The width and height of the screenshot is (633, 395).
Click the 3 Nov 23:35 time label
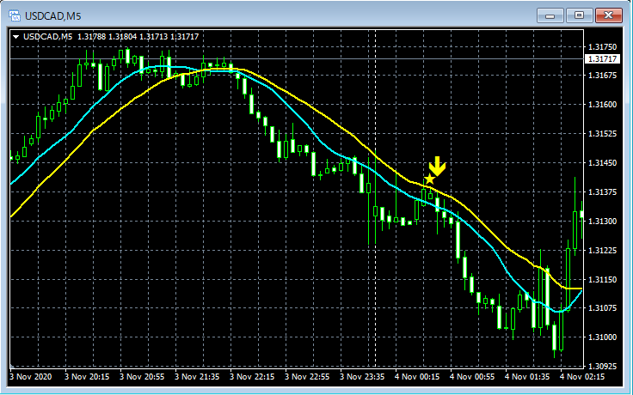(x=362, y=376)
